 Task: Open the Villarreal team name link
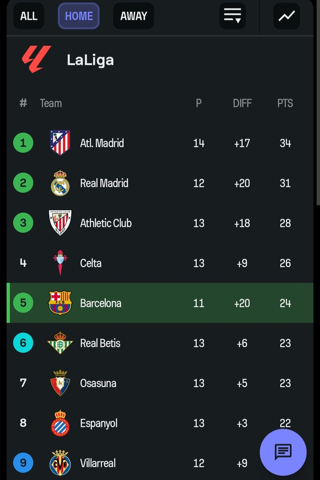tap(97, 463)
